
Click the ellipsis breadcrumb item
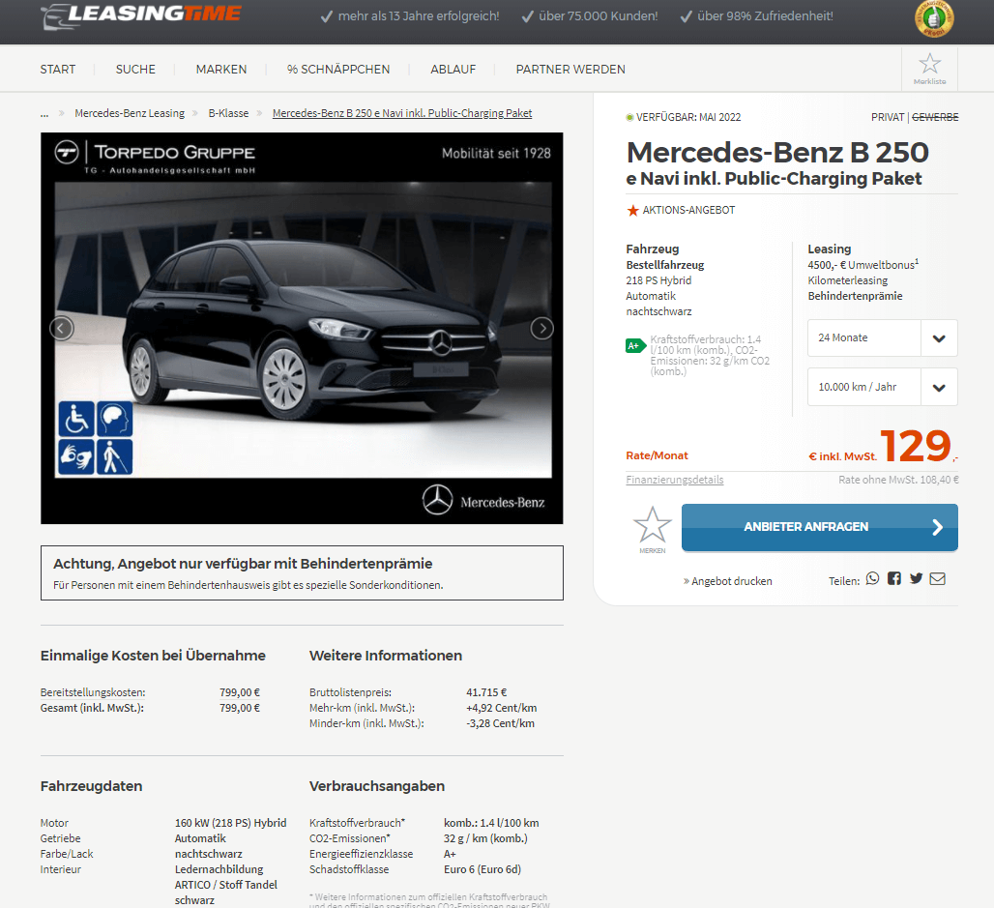tap(44, 114)
